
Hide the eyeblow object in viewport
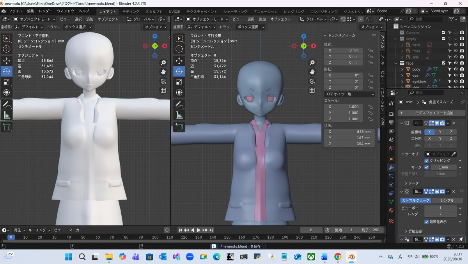pos(456,82)
